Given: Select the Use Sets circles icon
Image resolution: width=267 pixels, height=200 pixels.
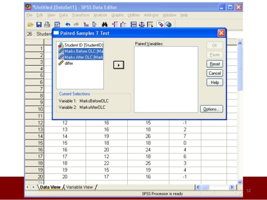Looking at the screenshot, I should (169, 25).
